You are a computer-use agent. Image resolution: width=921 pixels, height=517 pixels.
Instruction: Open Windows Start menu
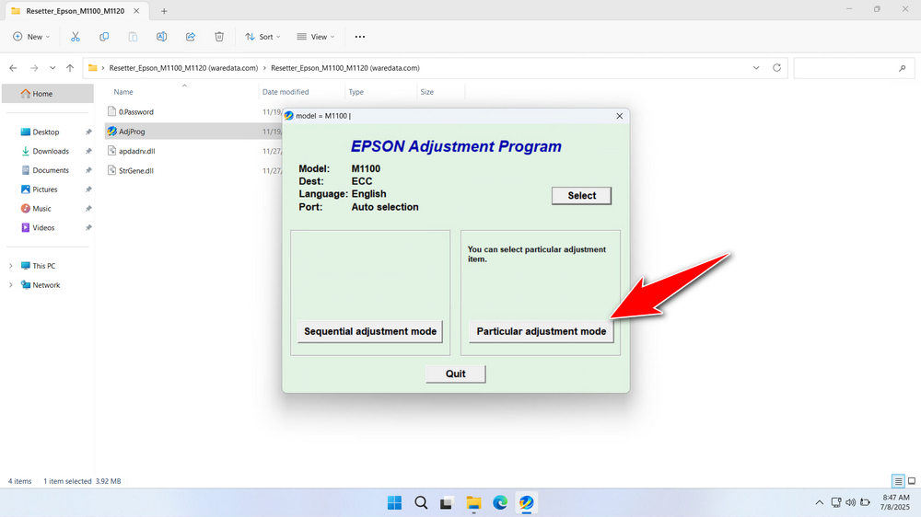[395, 503]
